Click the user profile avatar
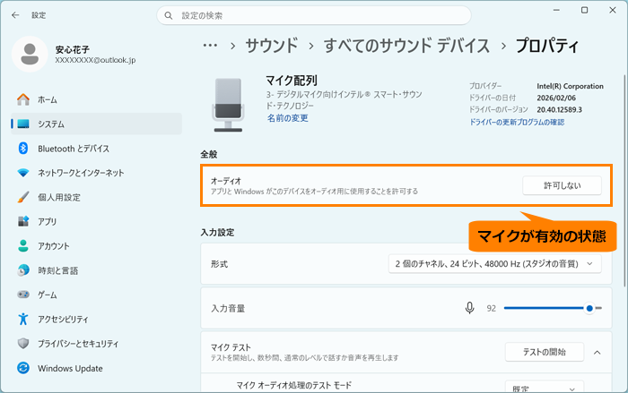The width and height of the screenshot is (628, 393). coord(30,54)
